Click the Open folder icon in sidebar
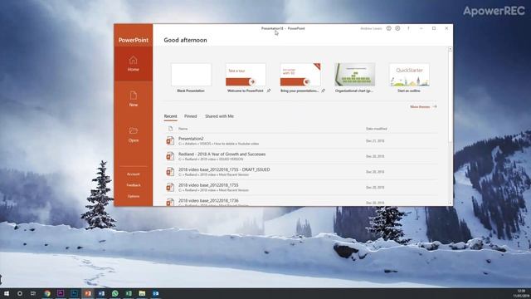 pyautogui.click(x=133, y=130)
